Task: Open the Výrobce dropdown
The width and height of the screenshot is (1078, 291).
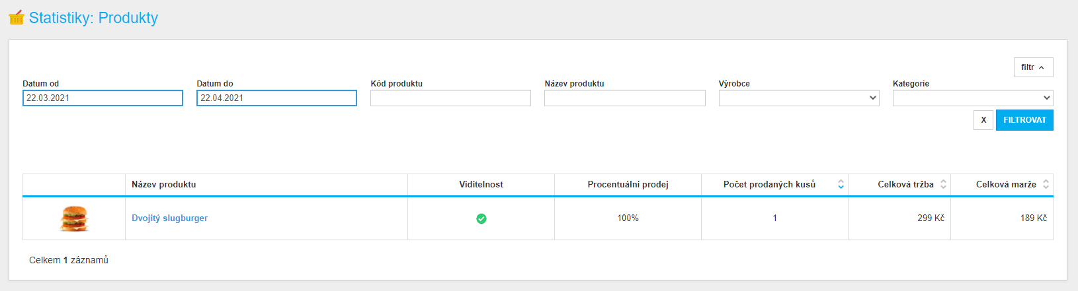Action: (799, 98)
